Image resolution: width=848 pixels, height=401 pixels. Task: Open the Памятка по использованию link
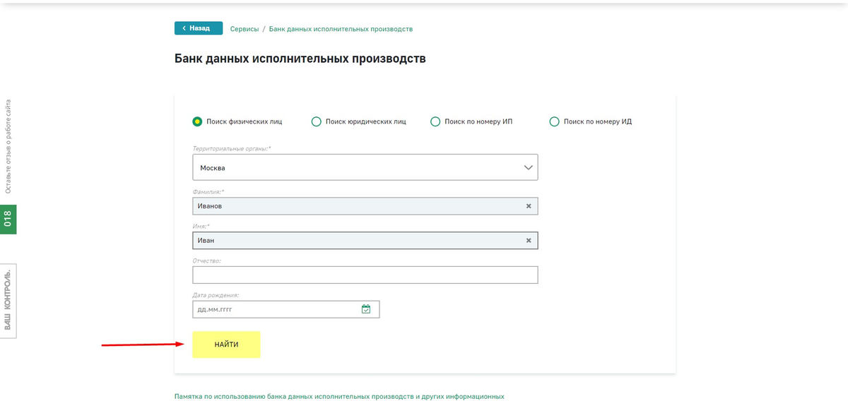click(339, 397)
